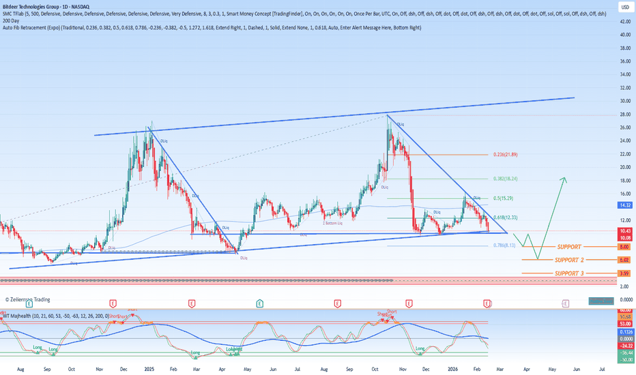
Task: Click the red 10.08 price label
Action: [x=625, y=237]
